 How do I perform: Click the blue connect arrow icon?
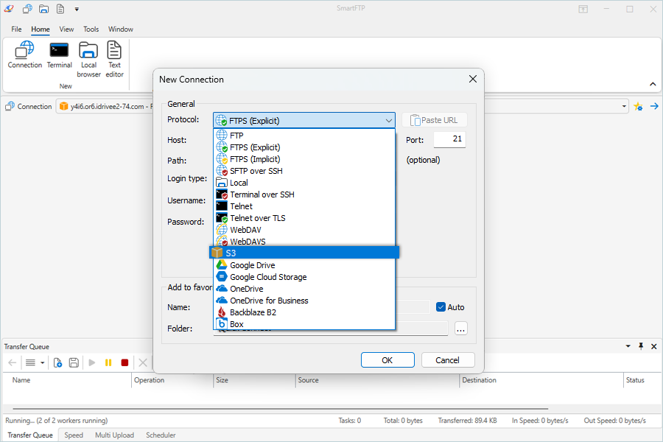(653, 106)
